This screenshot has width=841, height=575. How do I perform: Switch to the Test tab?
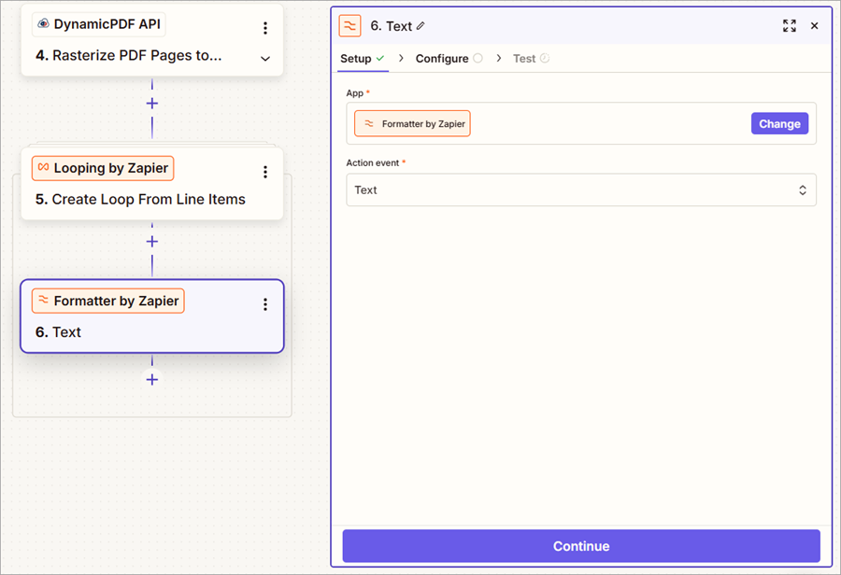(x=524, y=58)
